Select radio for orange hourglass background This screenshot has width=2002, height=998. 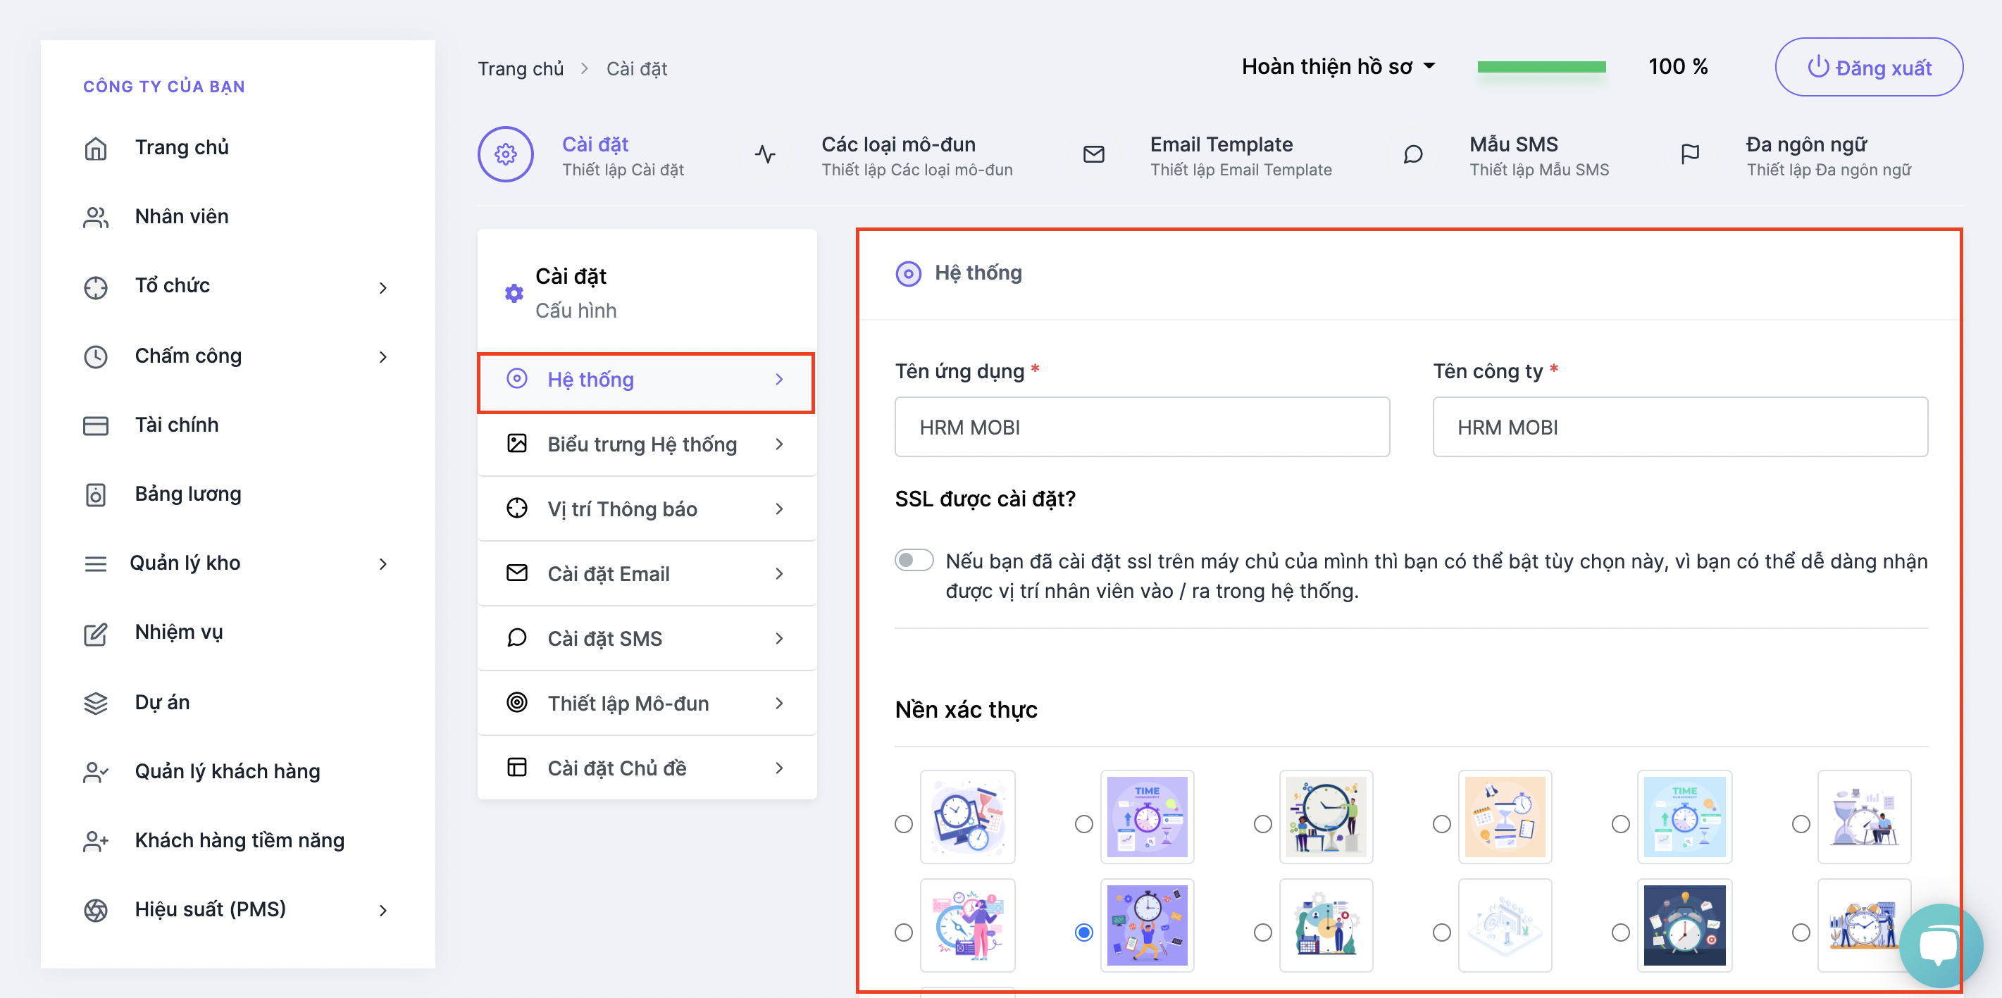pos(1442,824)
